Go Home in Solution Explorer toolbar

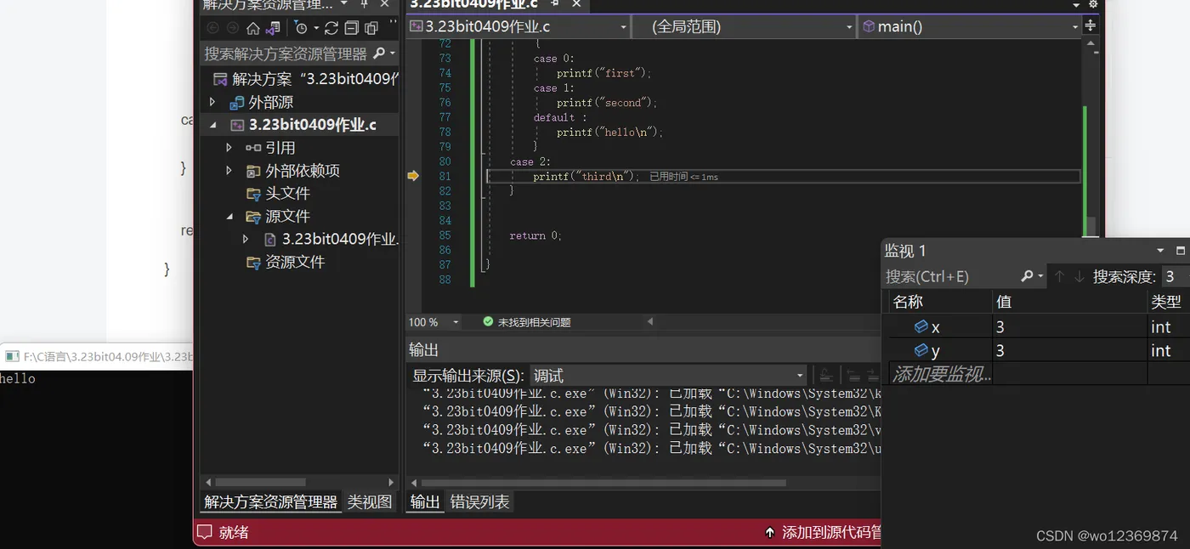pyautogui.click(x=253, y=28)
